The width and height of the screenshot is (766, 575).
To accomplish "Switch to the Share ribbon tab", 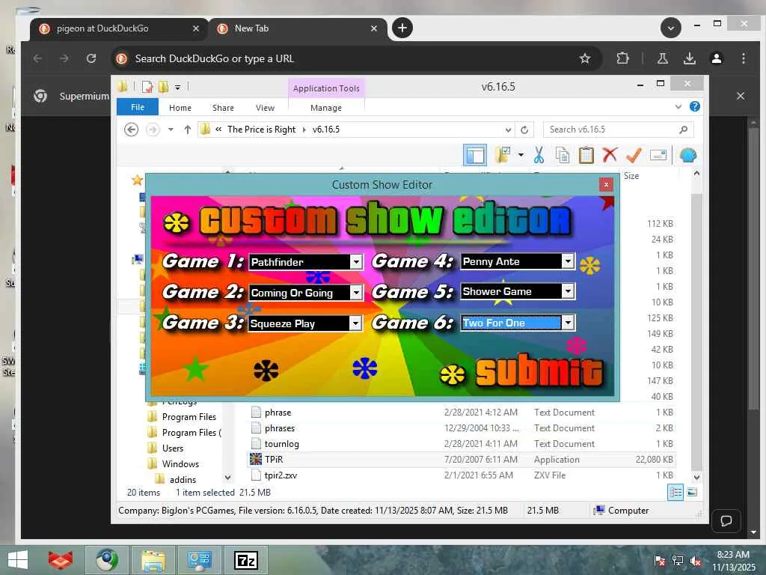I will 223,108.
